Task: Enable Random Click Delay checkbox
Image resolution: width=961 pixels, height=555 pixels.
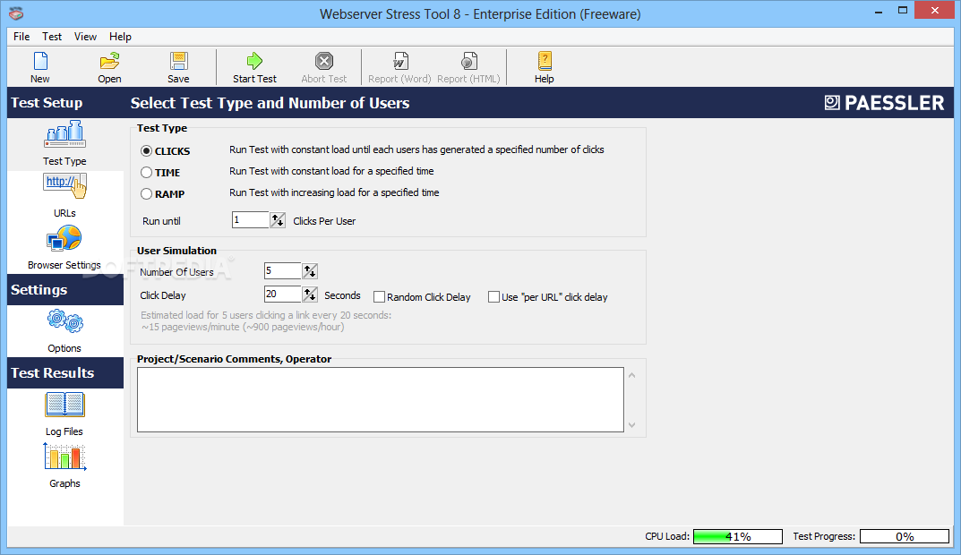Action: [380, 297]
